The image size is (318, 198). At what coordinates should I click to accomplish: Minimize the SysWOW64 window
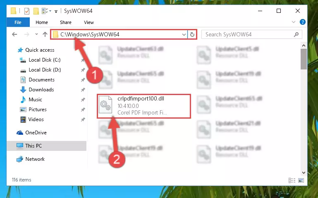pos(260,11)
